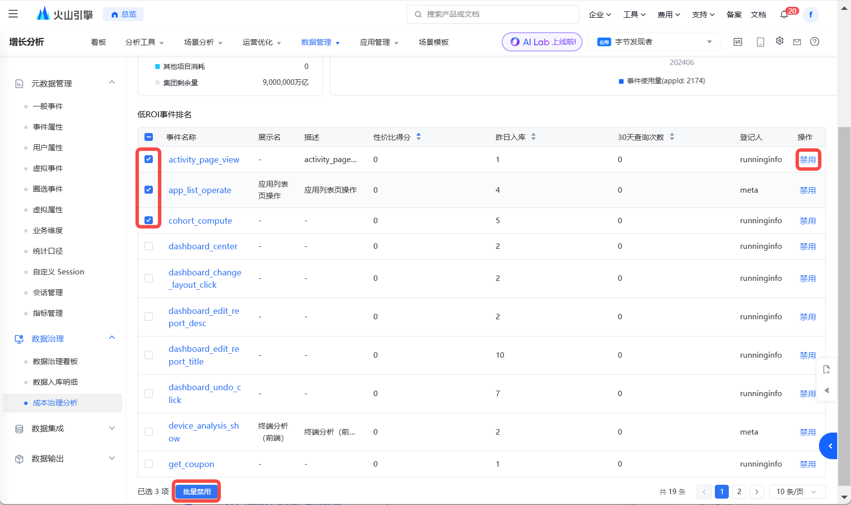
Task: Check the dashboard_undo_click row checkbox
Action: click(149, 393)
